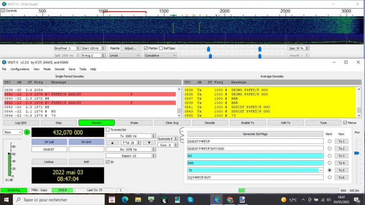
Task: Open the Windows Start menu
Action: pyautogui.click(x=6, y=200)
